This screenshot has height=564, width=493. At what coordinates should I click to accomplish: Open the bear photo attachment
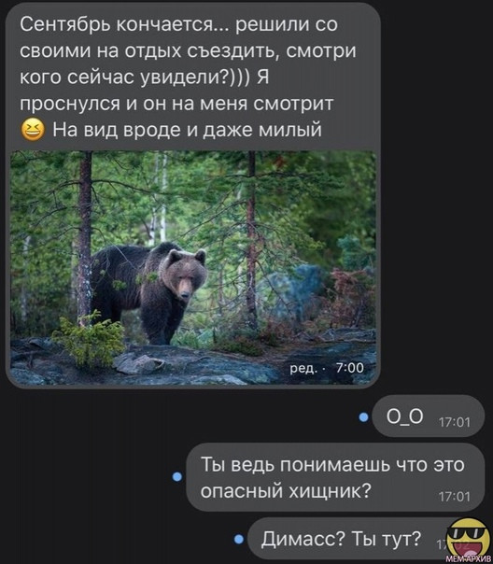click(193, 268)
